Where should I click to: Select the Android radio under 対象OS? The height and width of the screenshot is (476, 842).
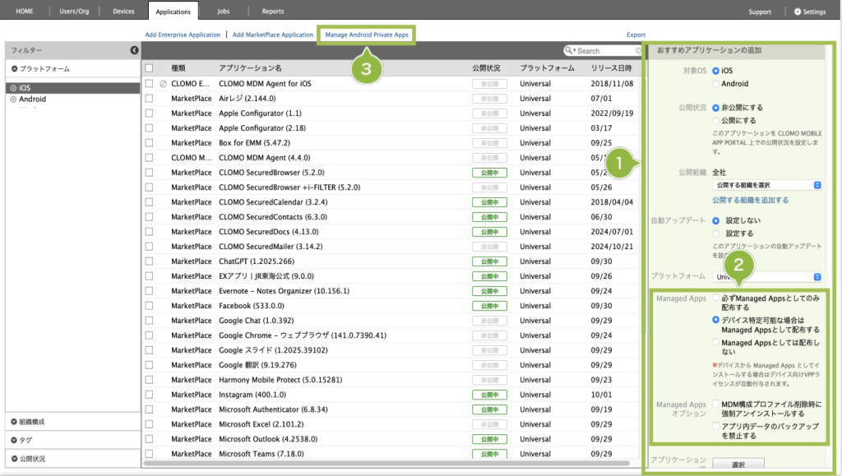tap(716, 84)
